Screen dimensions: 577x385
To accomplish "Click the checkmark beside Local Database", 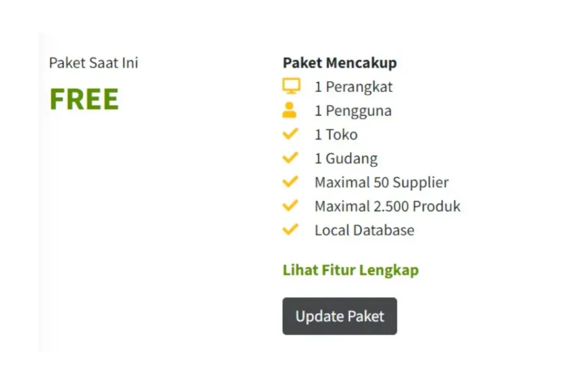I will coord(290,229).
